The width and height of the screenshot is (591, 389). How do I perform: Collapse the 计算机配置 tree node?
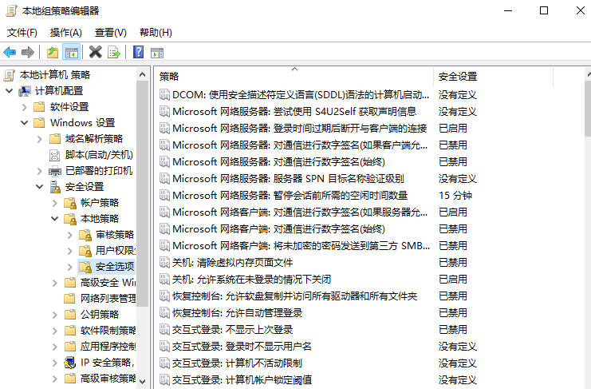point(10,91)
